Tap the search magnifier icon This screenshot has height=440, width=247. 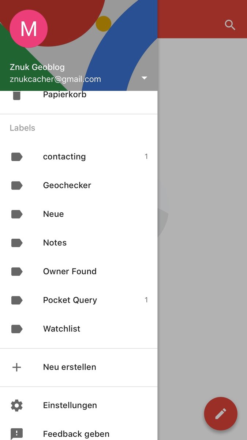tap(230, 25)
